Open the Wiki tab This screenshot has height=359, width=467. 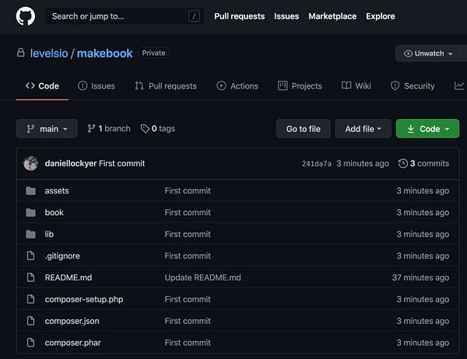(356, 86)
